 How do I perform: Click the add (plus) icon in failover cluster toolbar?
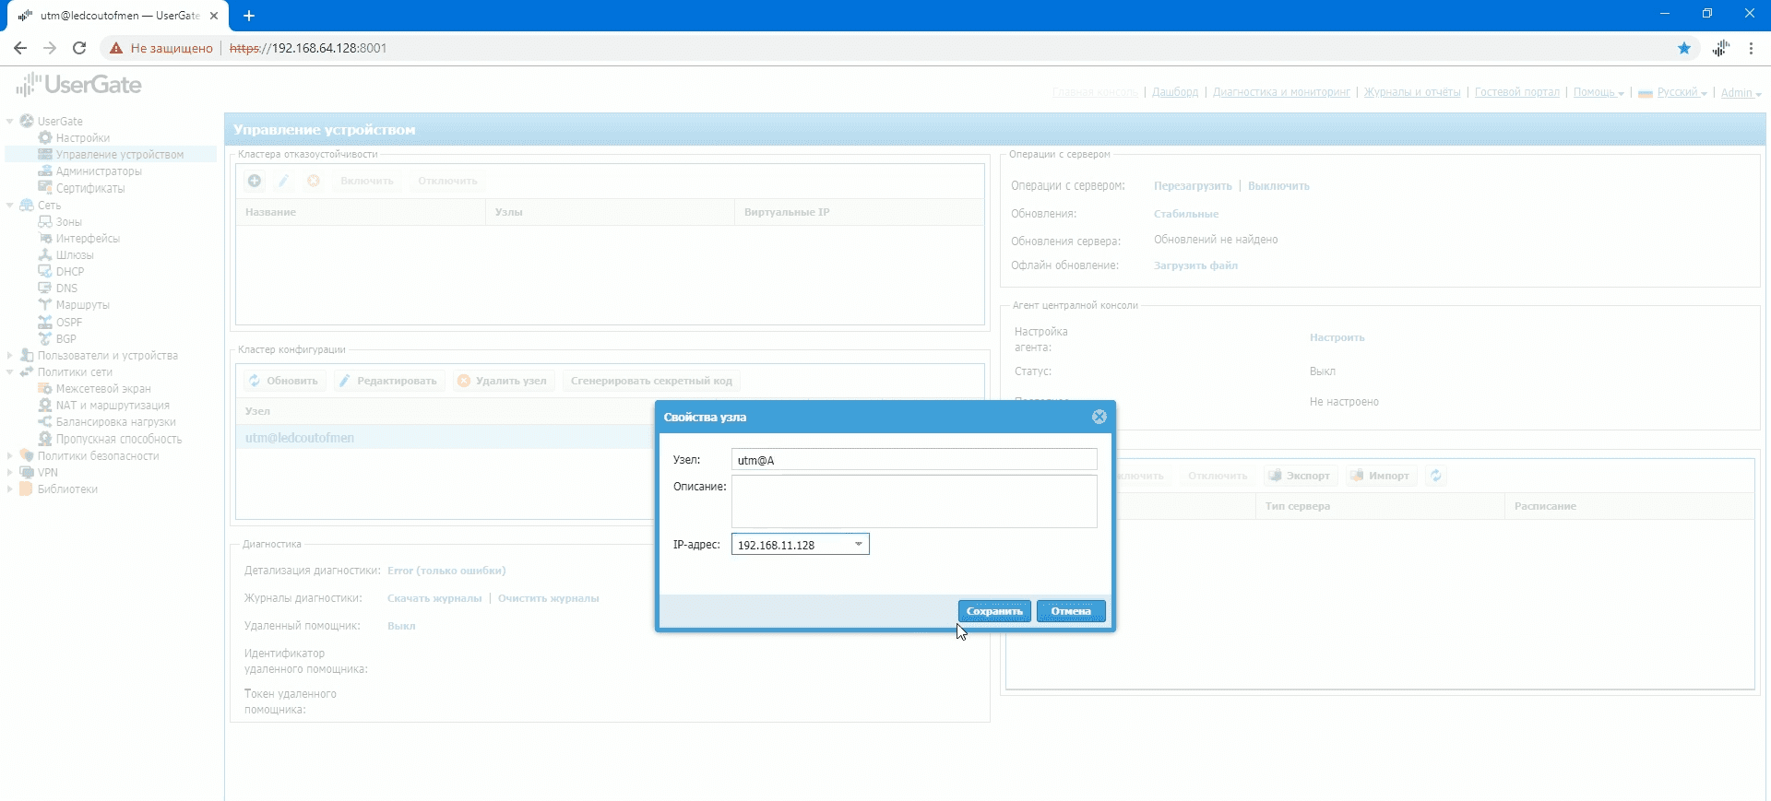pos(255,181)
